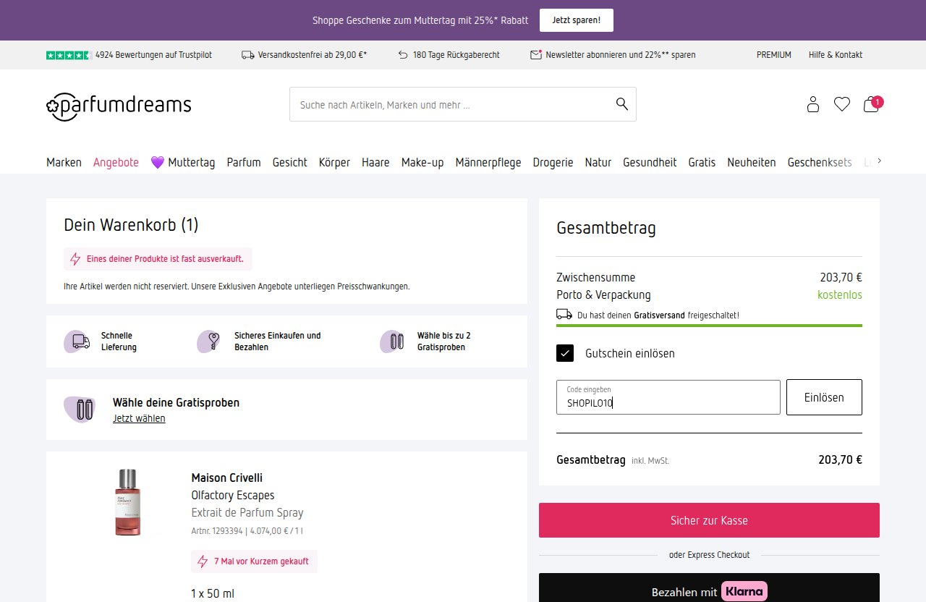
Task: Click the Schnelle Lieferung truck icon
Action: 78,342
